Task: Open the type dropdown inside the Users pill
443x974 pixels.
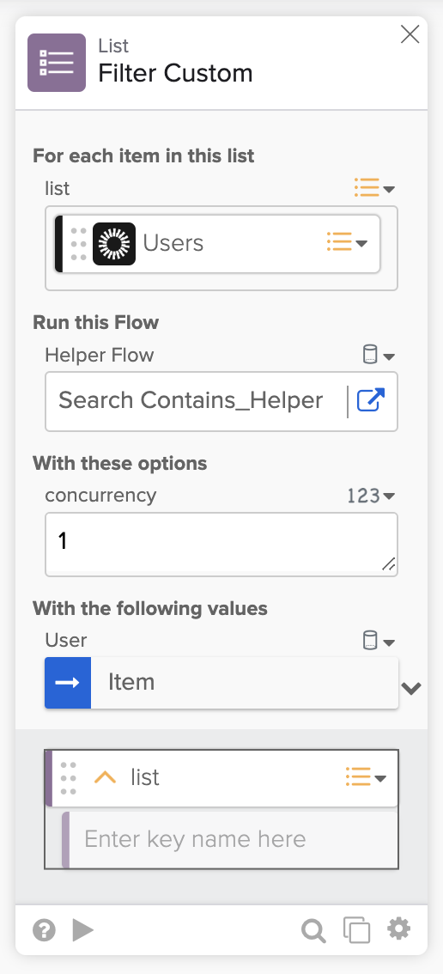Action: (x=348, y=242)
